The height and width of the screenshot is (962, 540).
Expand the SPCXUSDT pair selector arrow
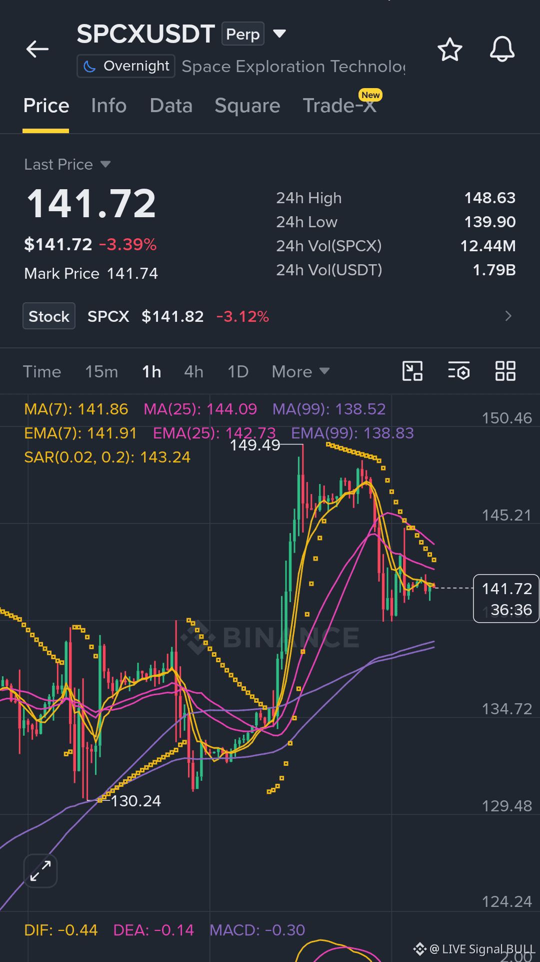[279, 34]
